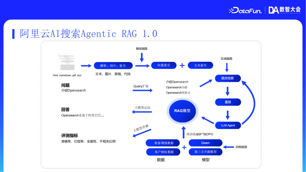Select the central RAG模型 circle node

point(182,111)
